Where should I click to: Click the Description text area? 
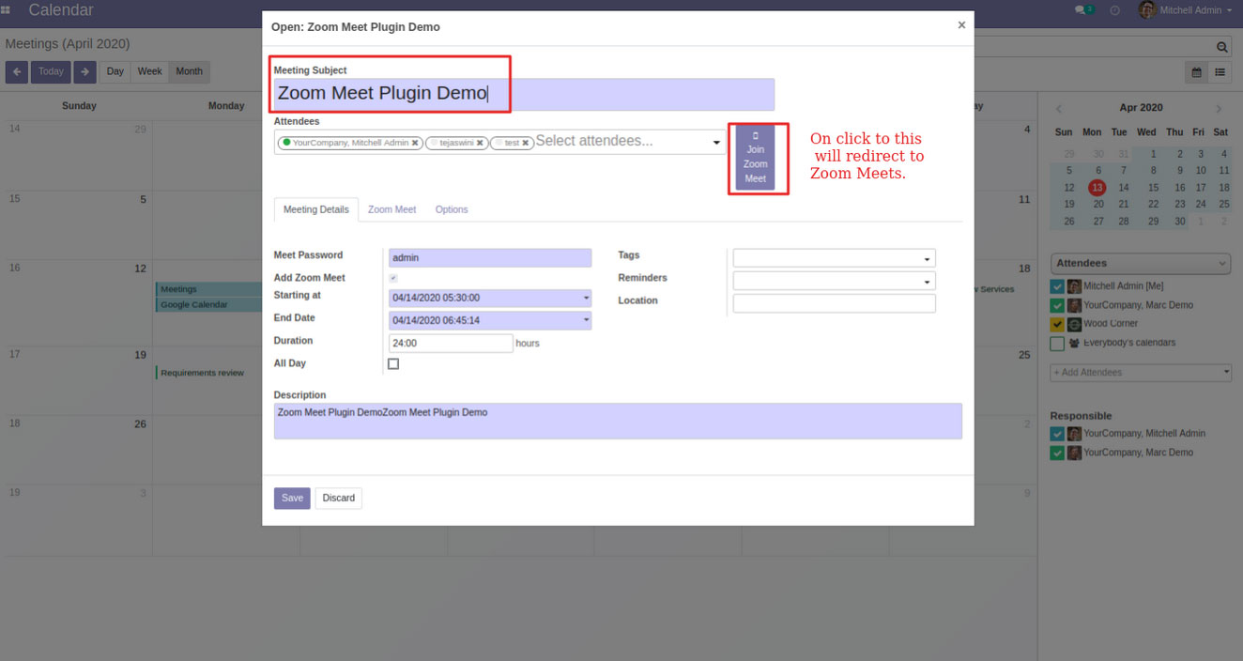click(618, 421)
